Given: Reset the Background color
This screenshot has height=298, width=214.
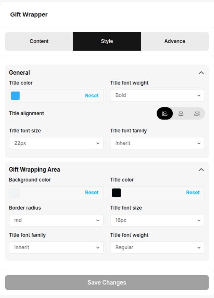Looking at the screenshot, I should coord(91,193).
